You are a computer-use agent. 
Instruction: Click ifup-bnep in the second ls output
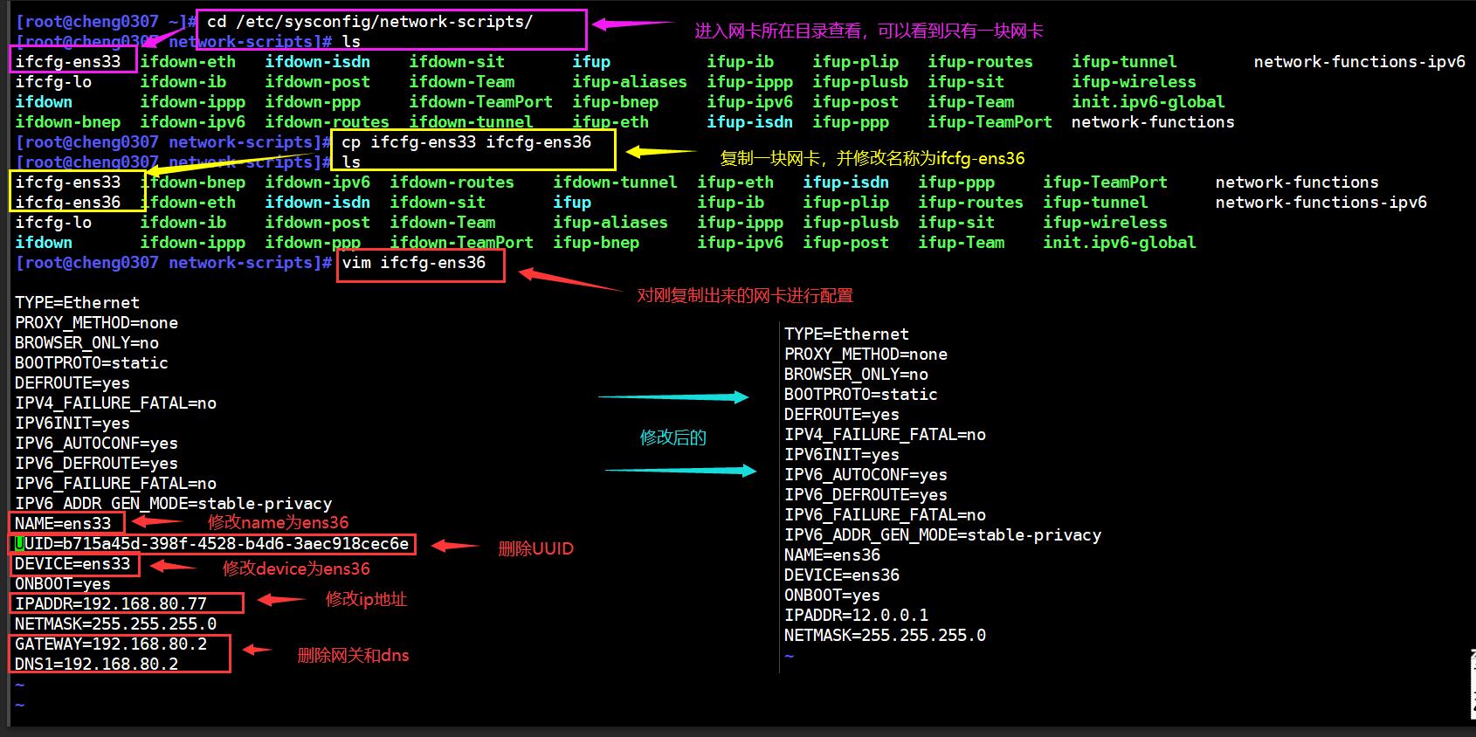(x=596, y=242)
